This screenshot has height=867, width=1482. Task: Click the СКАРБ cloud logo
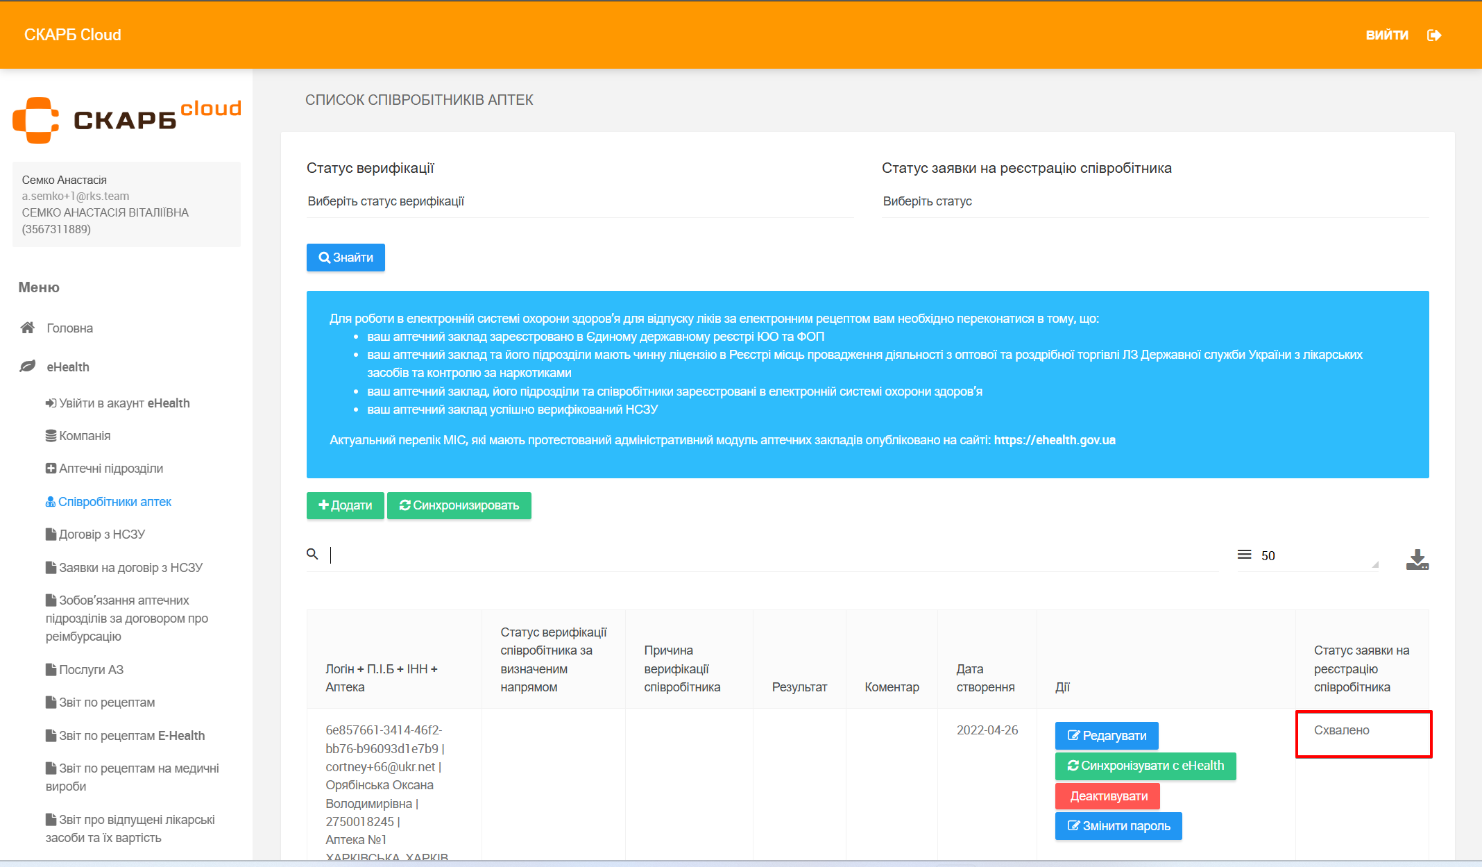126,119
